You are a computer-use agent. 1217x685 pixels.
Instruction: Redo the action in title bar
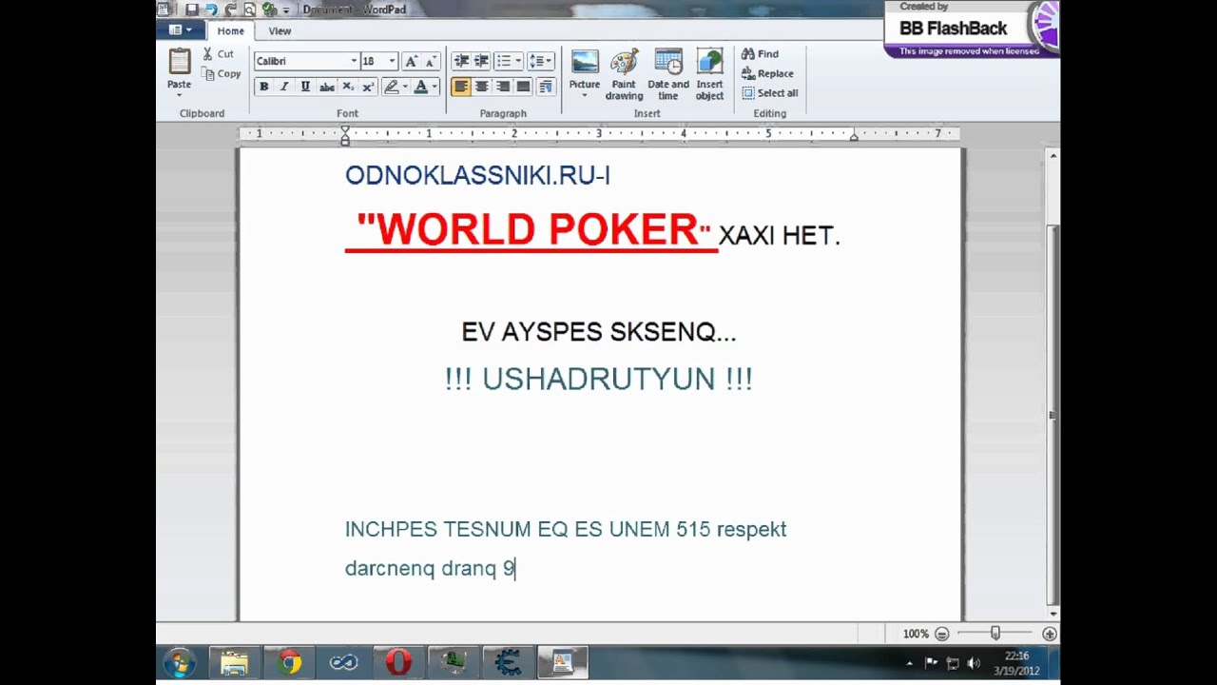[x=230, y=10]
